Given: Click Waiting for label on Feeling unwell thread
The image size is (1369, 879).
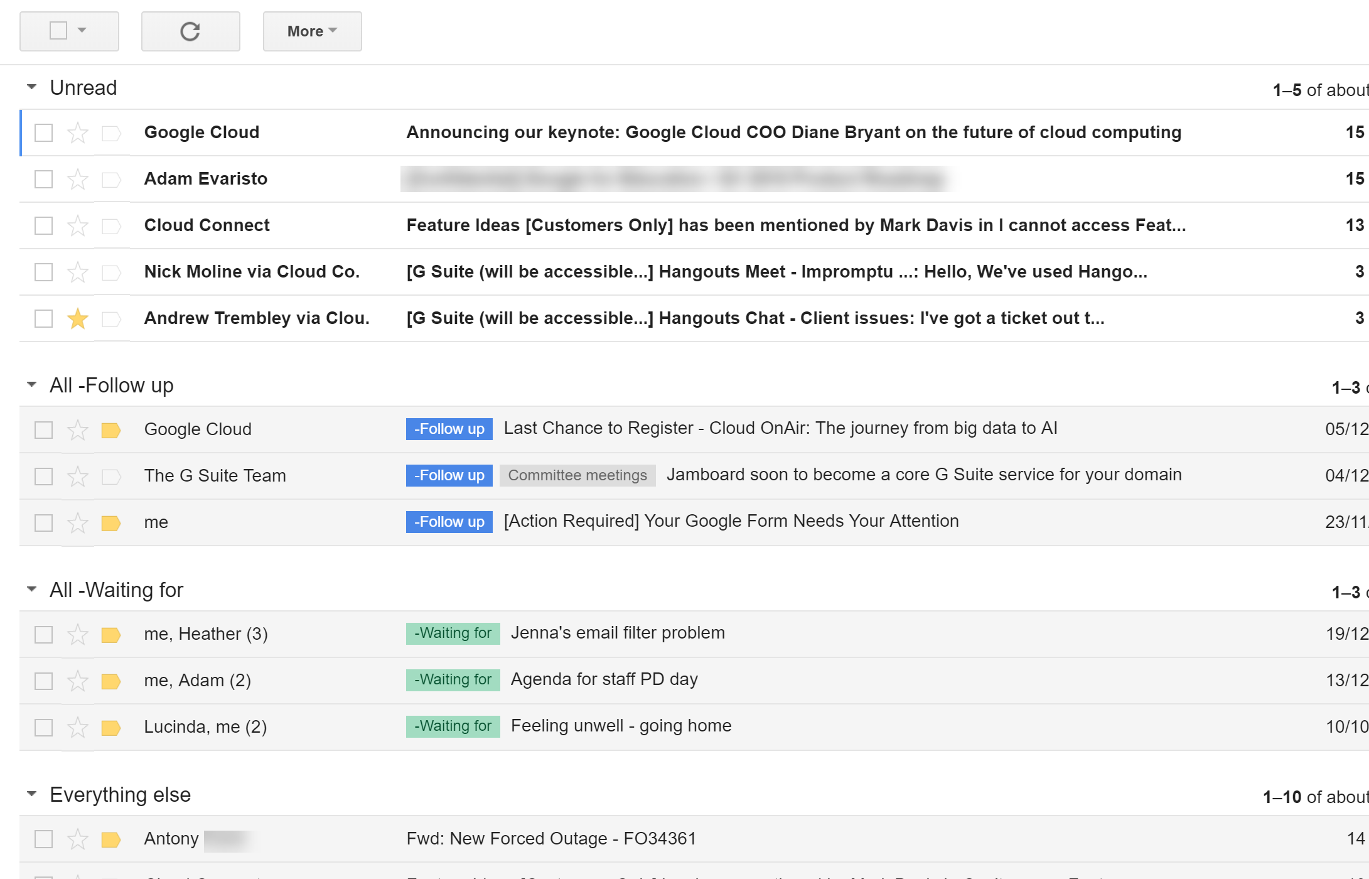Looking at the screenshot, I should coord(453,726).
